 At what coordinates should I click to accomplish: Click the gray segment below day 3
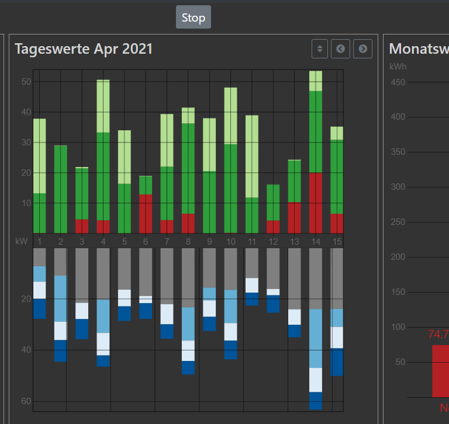tap(82, 275)
